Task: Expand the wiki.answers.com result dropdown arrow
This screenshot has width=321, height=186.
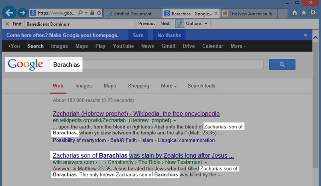Action: click(206, 162)
